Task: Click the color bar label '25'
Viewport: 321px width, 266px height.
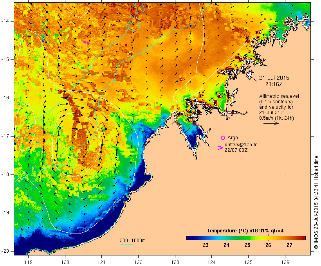Action: coord(247,245)
